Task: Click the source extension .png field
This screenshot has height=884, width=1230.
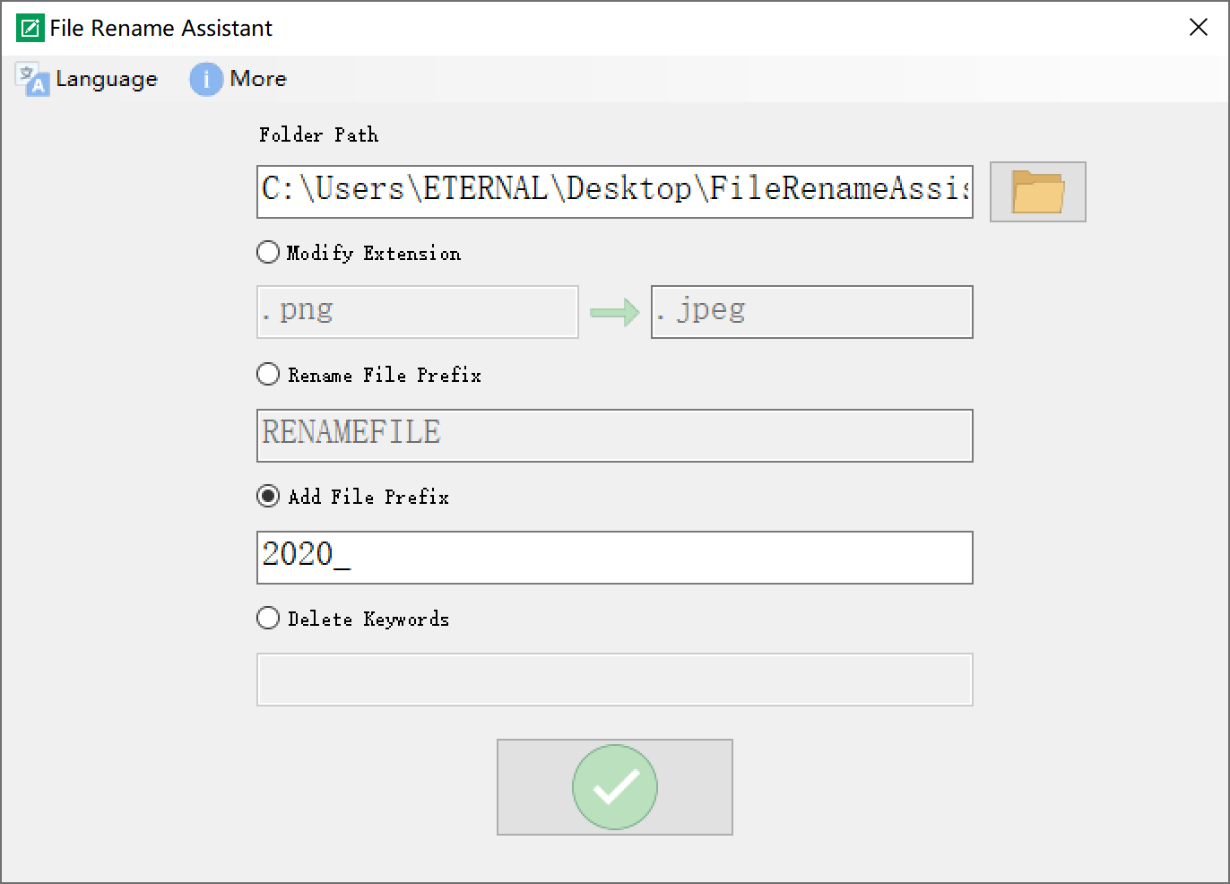Action: point(417,312)
